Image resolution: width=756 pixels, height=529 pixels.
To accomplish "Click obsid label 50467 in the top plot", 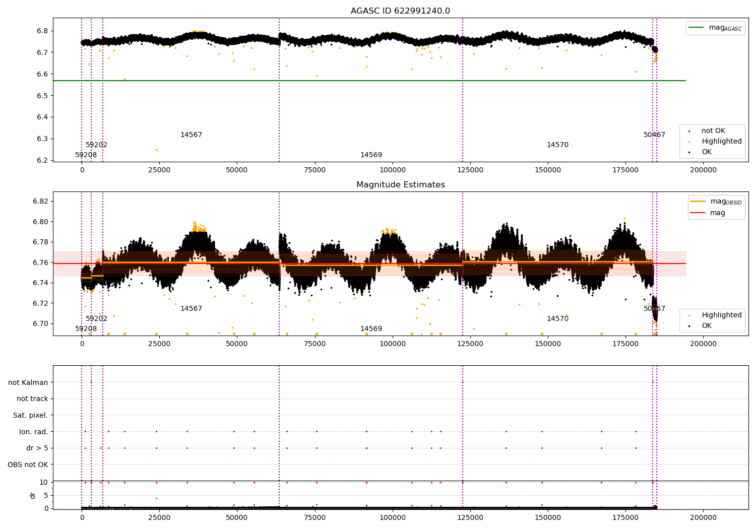I will tap(654, 135).
